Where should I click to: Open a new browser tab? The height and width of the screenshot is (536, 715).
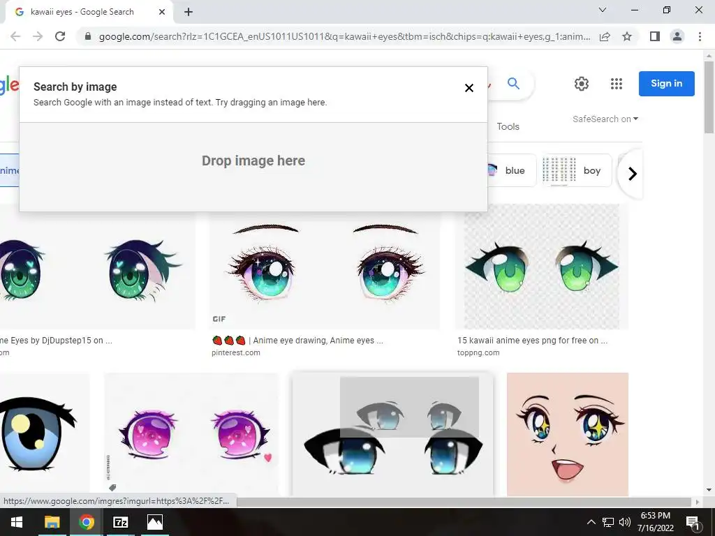[189, 12]
